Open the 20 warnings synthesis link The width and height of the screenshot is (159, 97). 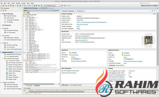pyautogui.click(x=74, y=55)
